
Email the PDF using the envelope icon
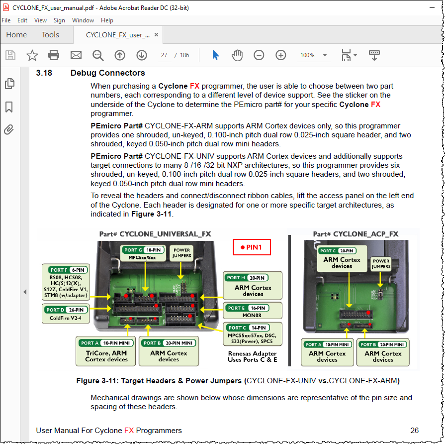coord(76,55)
